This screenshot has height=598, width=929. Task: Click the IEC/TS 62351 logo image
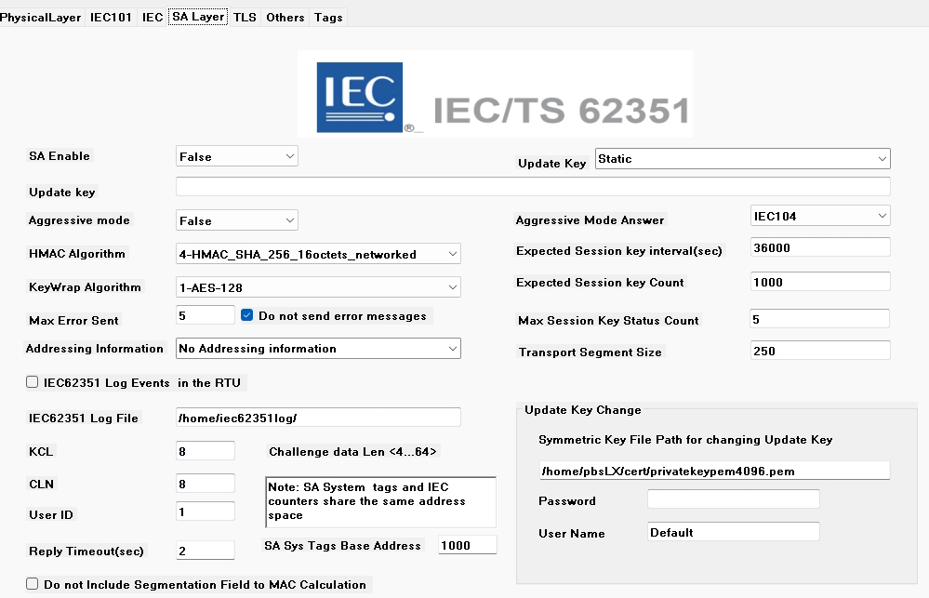pos(494,94)
